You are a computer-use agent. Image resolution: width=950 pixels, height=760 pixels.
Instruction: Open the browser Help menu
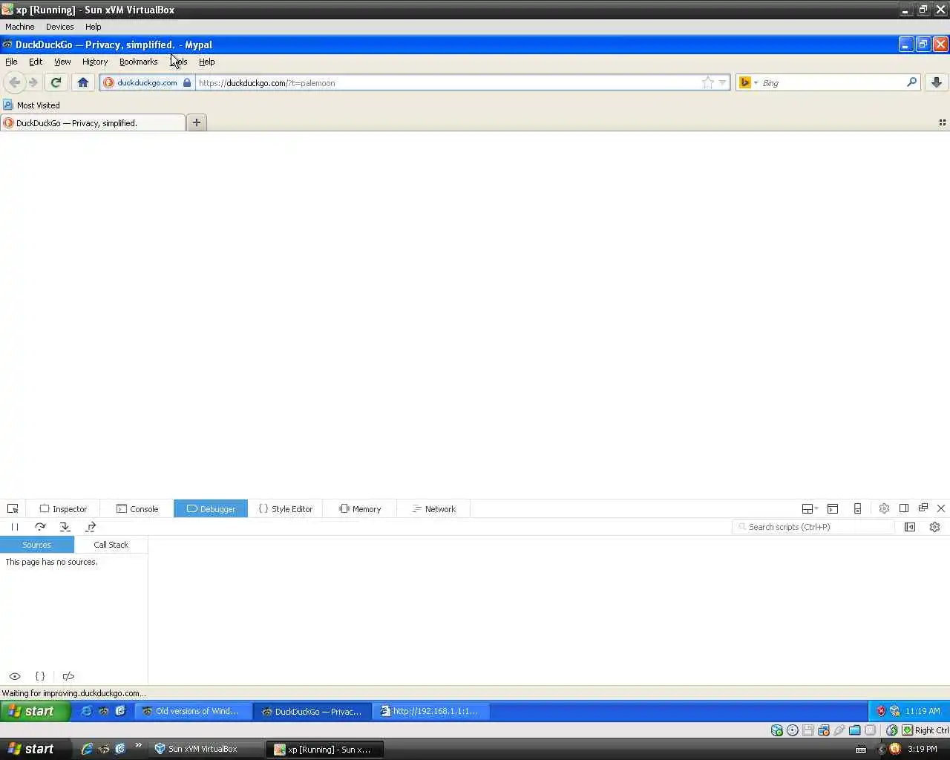206,62
